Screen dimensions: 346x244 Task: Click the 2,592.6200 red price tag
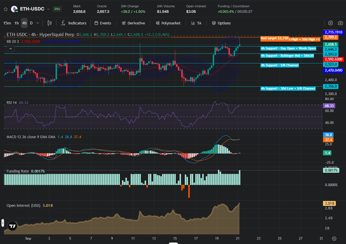click(333, 59)
